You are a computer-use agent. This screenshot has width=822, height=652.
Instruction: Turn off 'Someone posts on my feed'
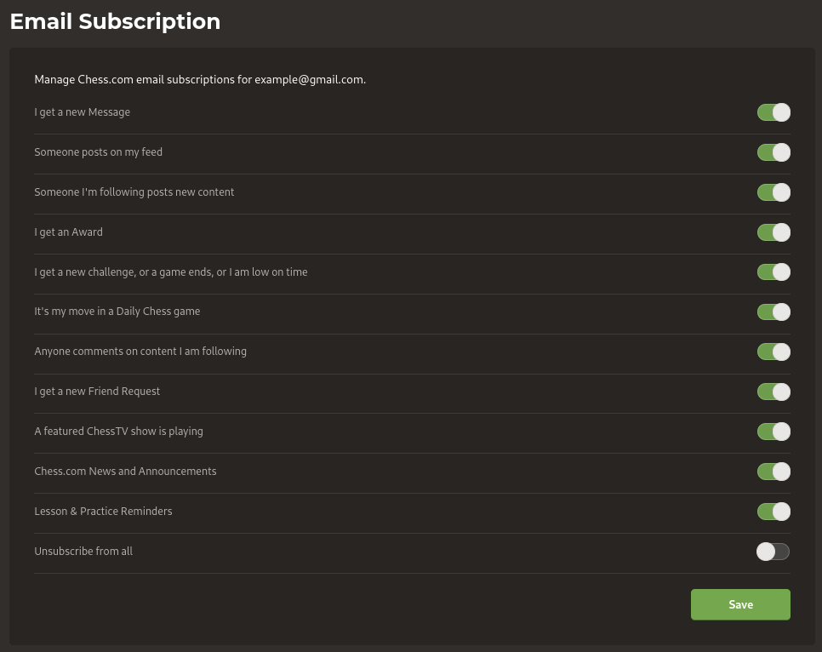(x=773, y=152)
